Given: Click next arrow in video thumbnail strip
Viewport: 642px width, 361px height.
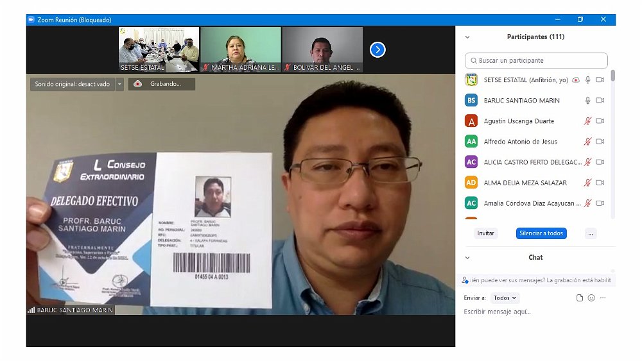Looking at the screenshot, I should [377, 49].
